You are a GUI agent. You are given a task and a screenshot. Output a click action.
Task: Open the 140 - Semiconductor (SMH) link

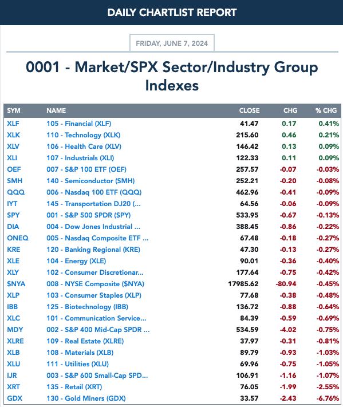pyautogui.click(x=90, y=181)
